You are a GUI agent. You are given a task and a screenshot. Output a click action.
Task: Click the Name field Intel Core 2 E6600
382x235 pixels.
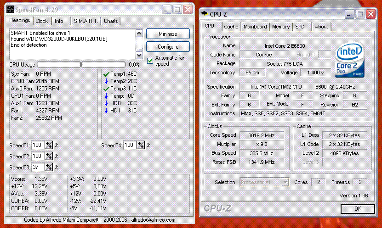(285, 46)
